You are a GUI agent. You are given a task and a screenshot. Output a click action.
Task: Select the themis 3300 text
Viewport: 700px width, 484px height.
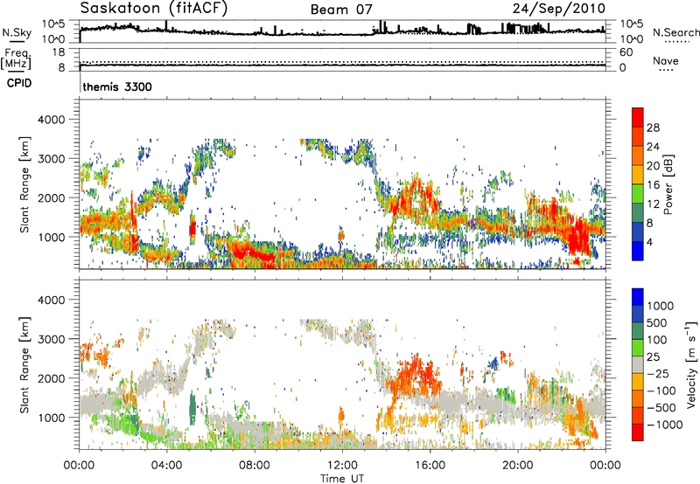pyautogui.click(x=117, y=86)
